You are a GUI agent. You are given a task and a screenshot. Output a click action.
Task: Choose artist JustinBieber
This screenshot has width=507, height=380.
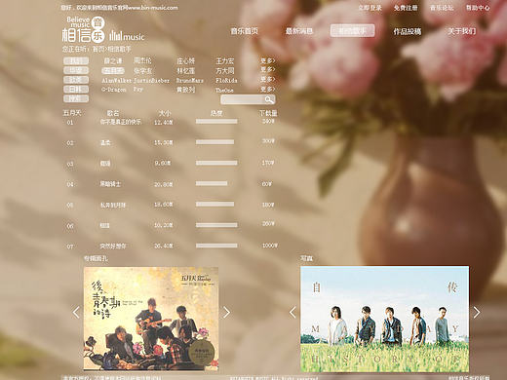151,80
